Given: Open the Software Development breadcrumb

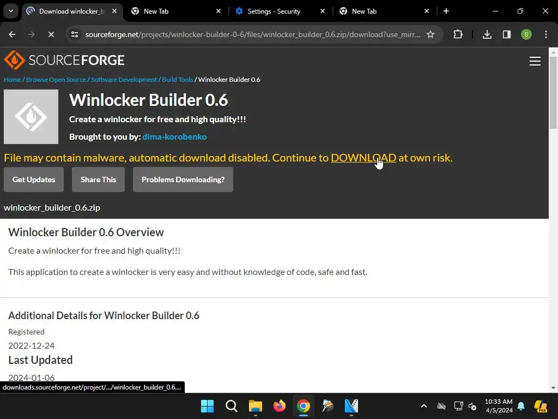Looking at the screenshot, I should click(x=124, y=80).
